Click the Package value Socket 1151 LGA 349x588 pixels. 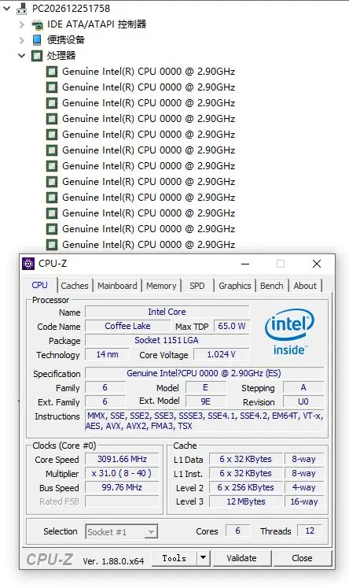[167, 340]
